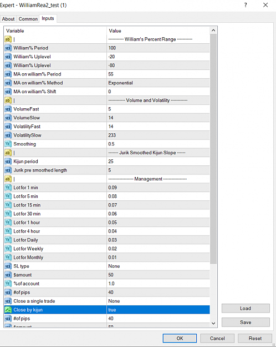
Task: Click the icon next to Lot for 4 hour
Action: point(8,232)
